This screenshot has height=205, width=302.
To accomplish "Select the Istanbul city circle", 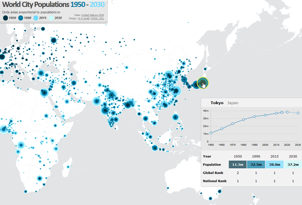I will [x=41, y=73].
